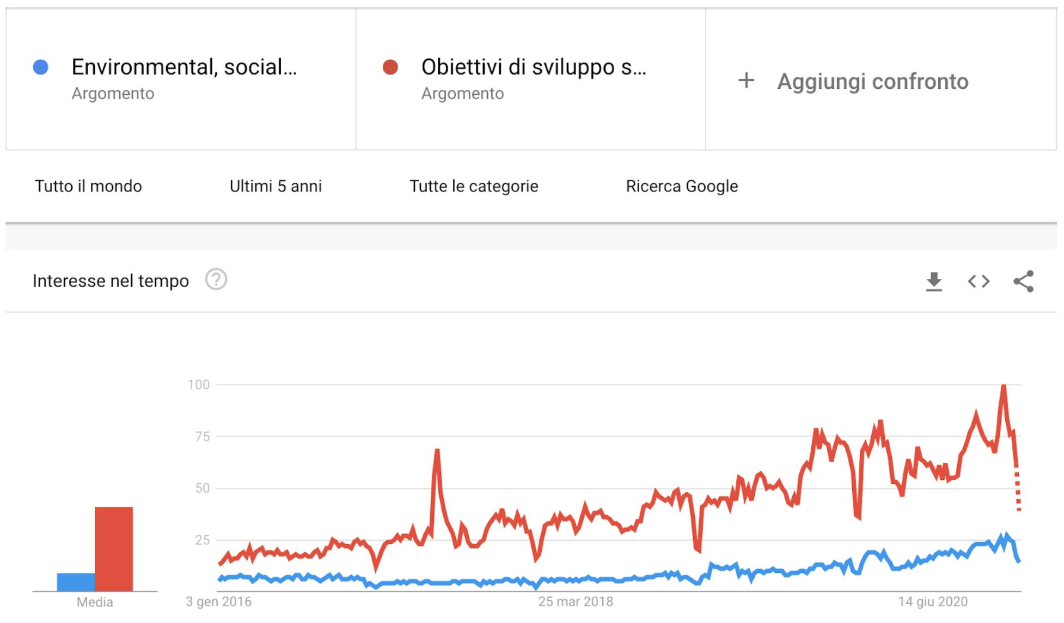Select the Obiettivi di sviluppo comparison card
The width and height of the screenshot is (1064, 623).
tap(530, 76)
